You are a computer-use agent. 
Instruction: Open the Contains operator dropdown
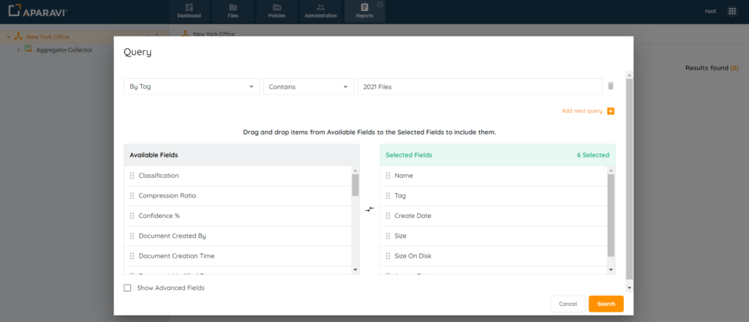click(308, 86)
